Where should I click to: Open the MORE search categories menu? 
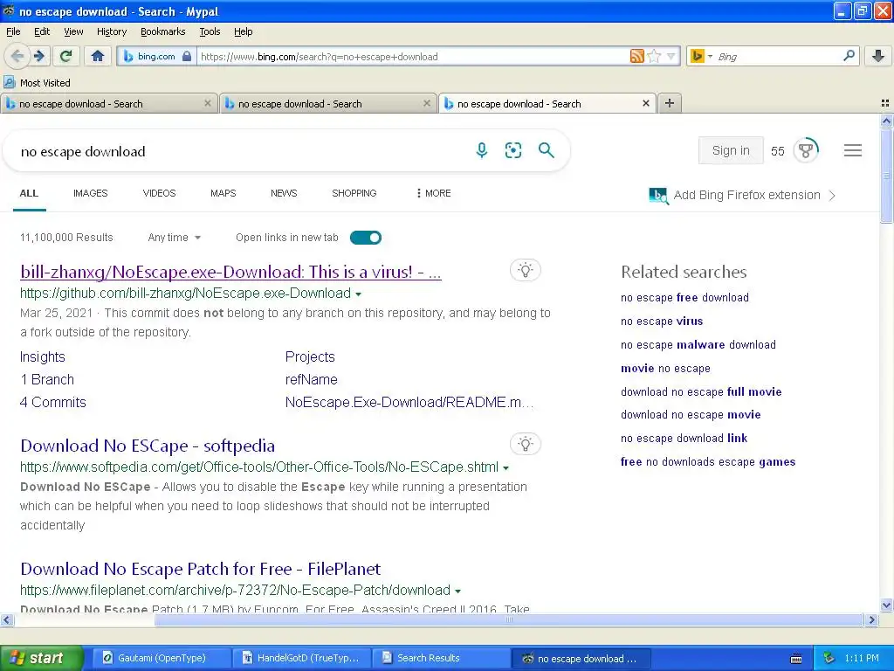point(434,193)
